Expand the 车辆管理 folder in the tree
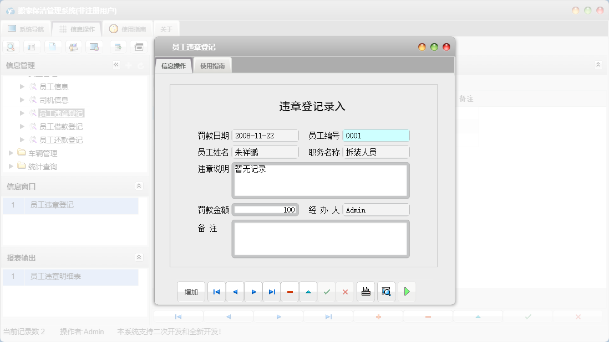This screenshot has width=609, height=342. pyautogui.click(x=11, y=153)
